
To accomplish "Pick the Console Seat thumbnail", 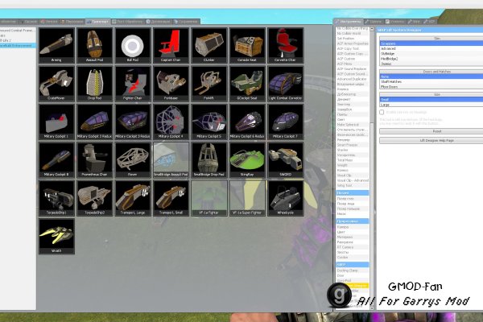I will coord(248,46).
